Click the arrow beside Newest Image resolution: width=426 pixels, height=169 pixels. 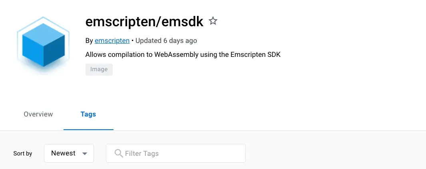point(84,154)
